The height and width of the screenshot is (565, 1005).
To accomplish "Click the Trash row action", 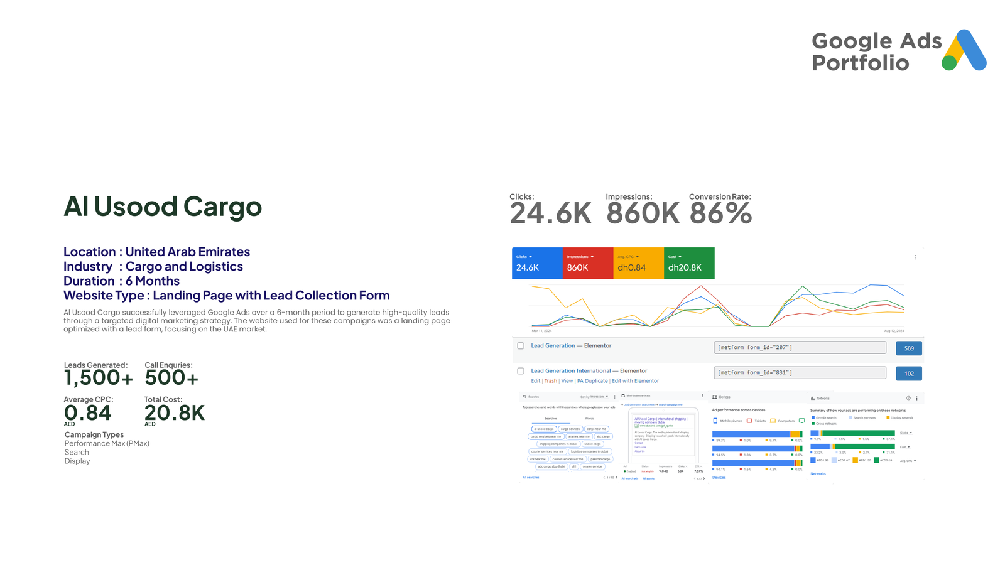I will click(550, 381).
